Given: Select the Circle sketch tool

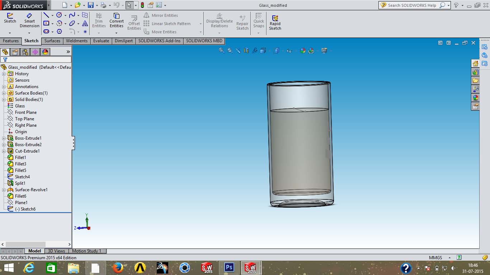Looking at the screenshot, I should tap(59, 15).
